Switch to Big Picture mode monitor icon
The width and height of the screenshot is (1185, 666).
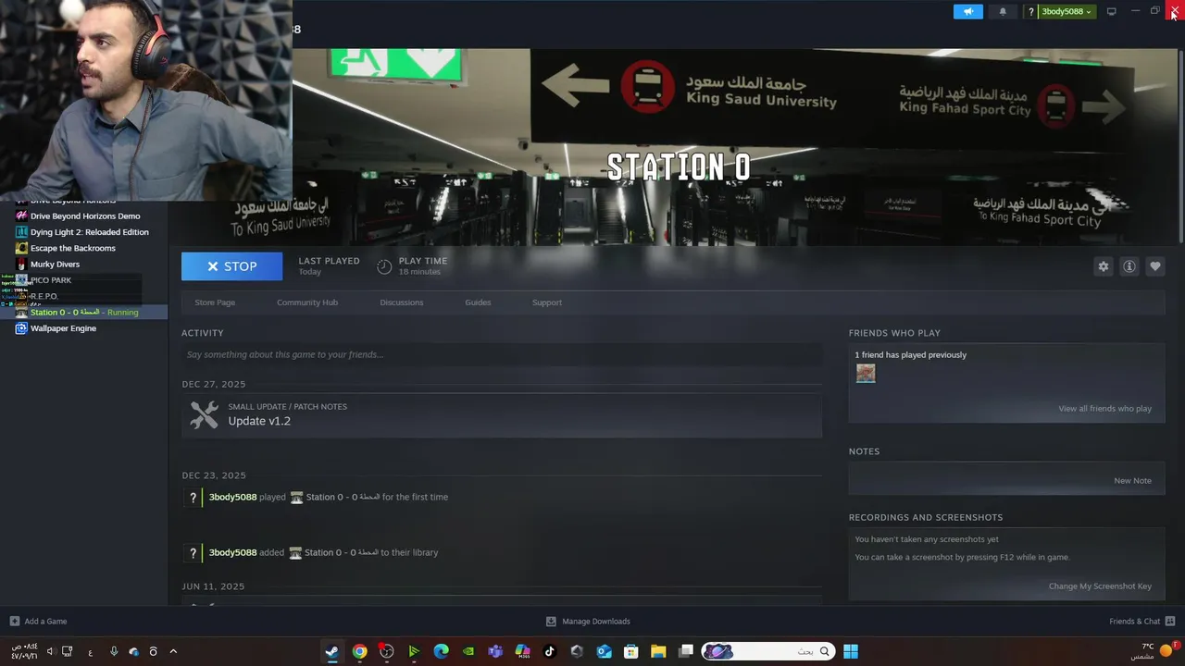point(1112,12)
